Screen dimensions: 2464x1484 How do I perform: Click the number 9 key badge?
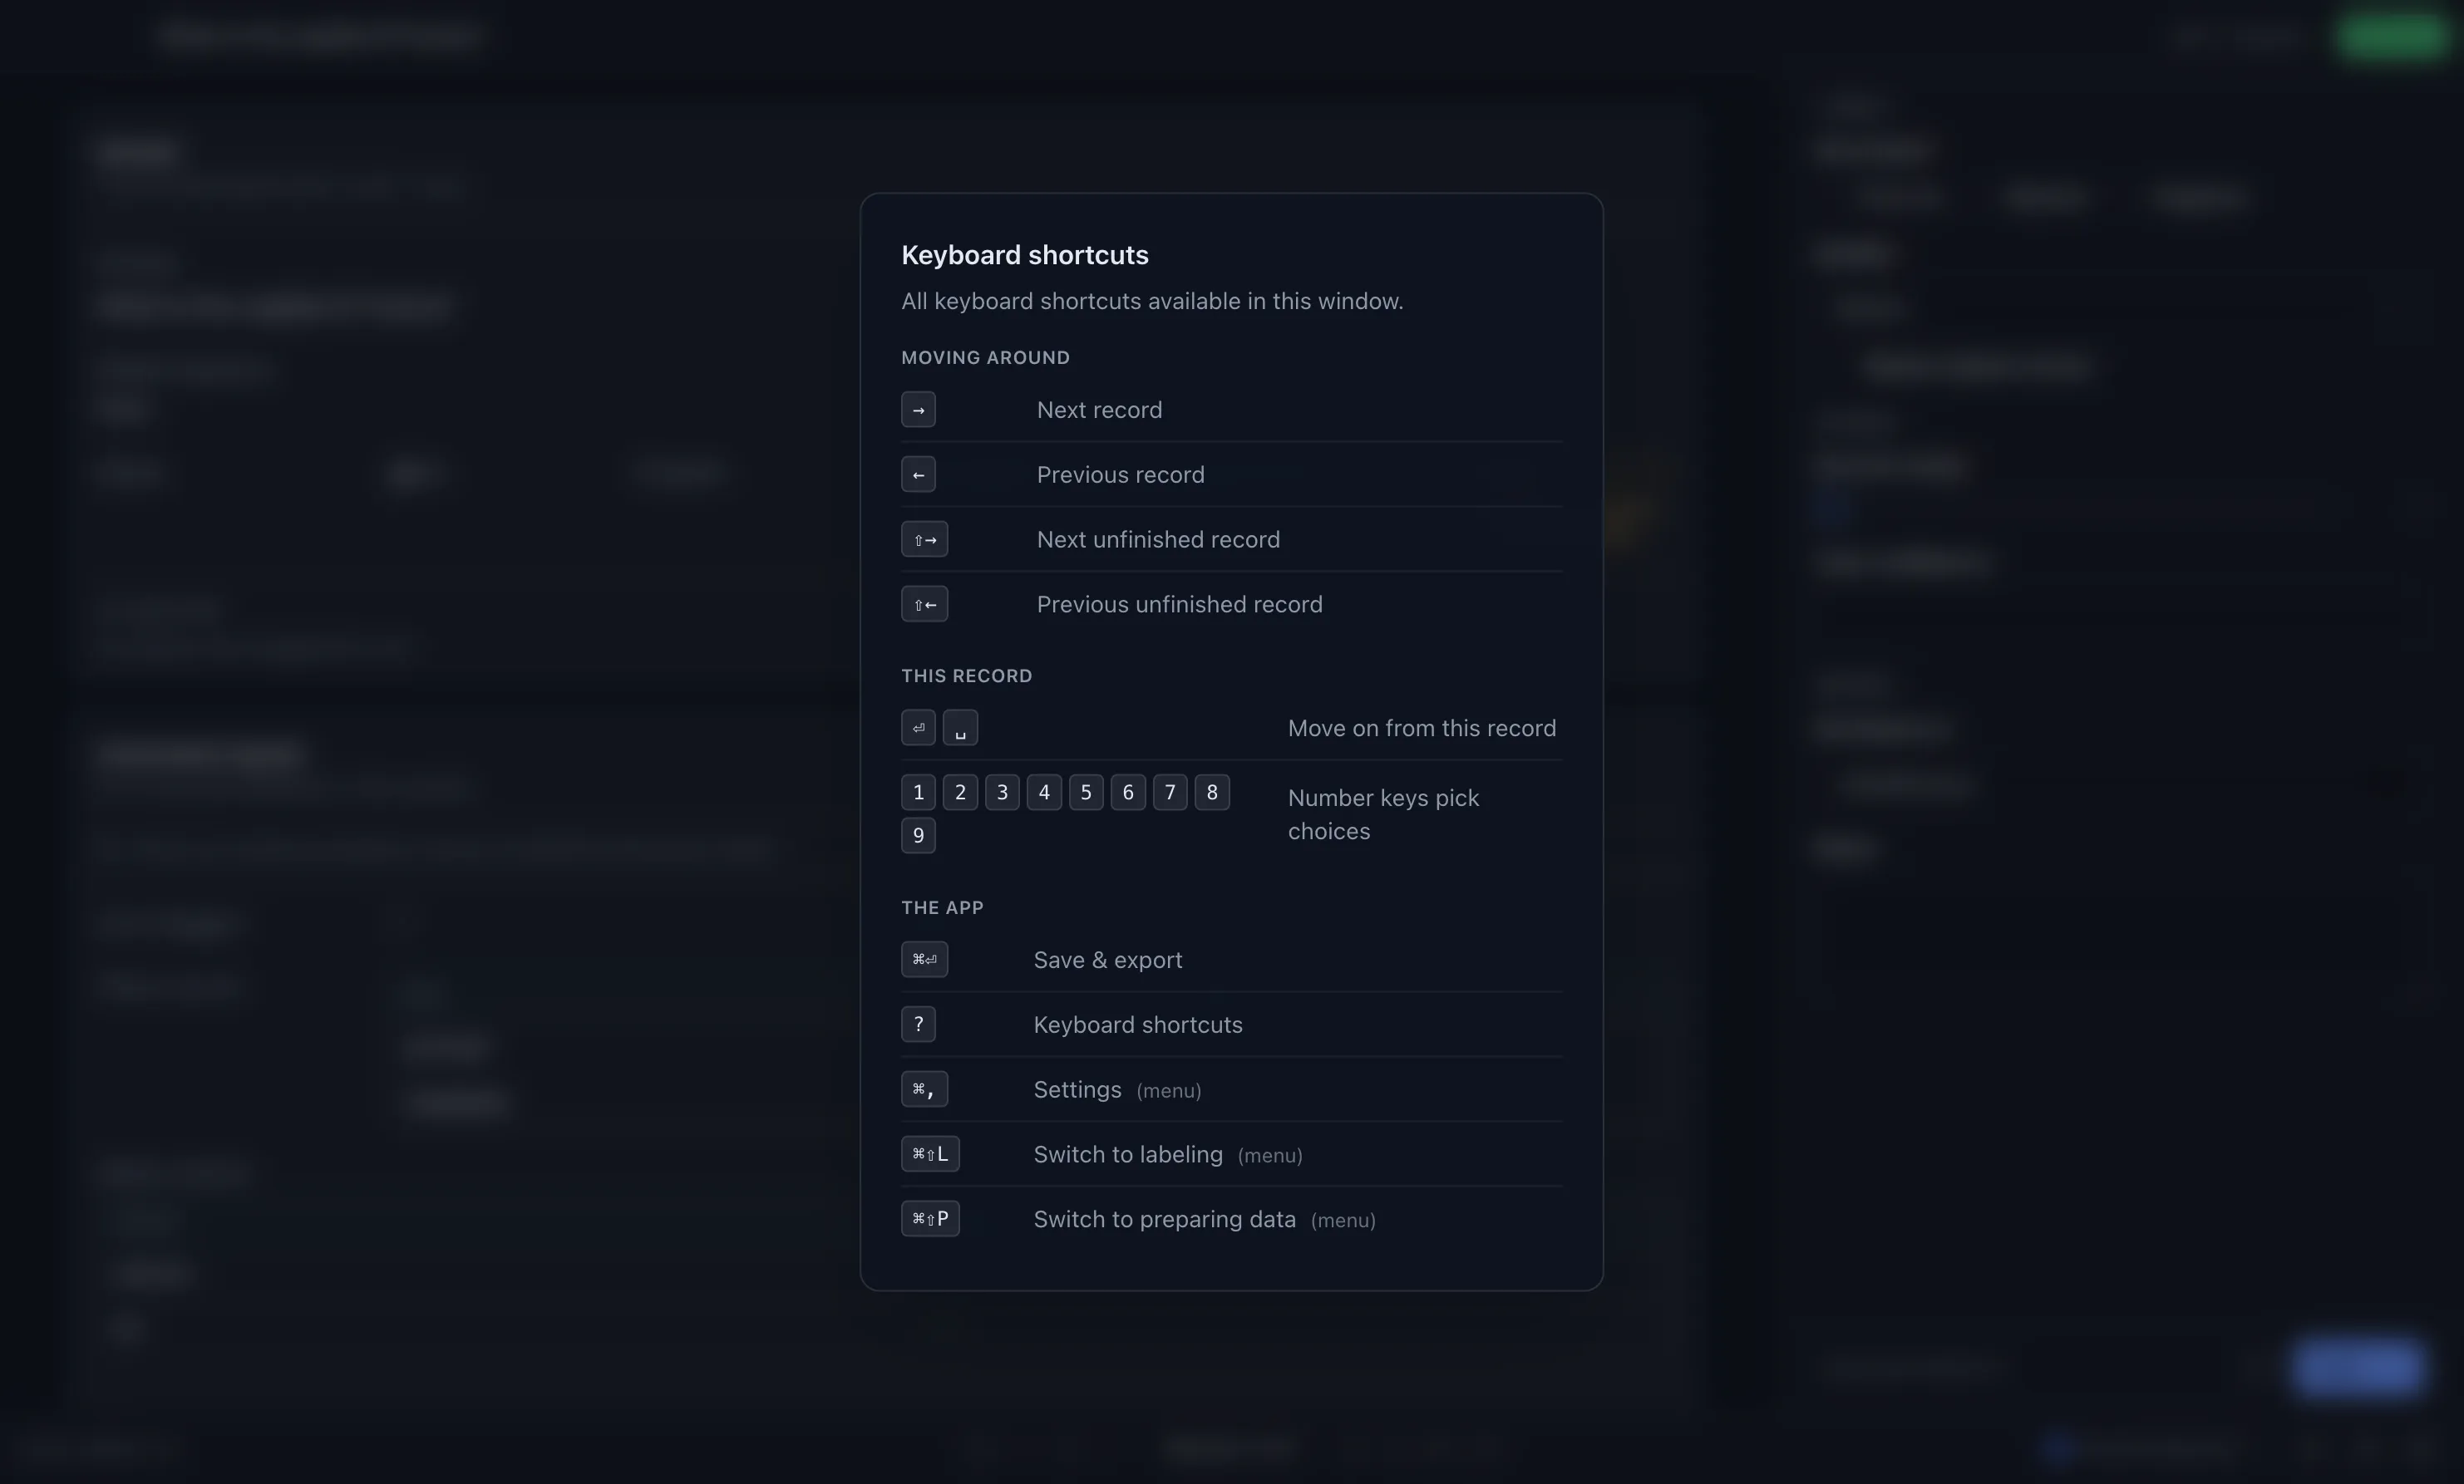point(918,834)
